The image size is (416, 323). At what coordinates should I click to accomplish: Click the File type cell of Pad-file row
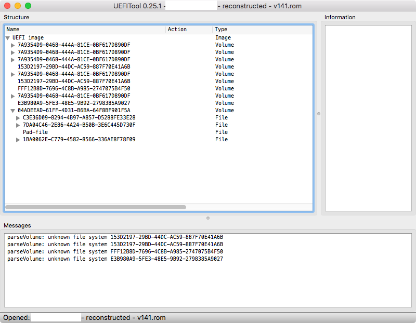(x=222, y=132)
